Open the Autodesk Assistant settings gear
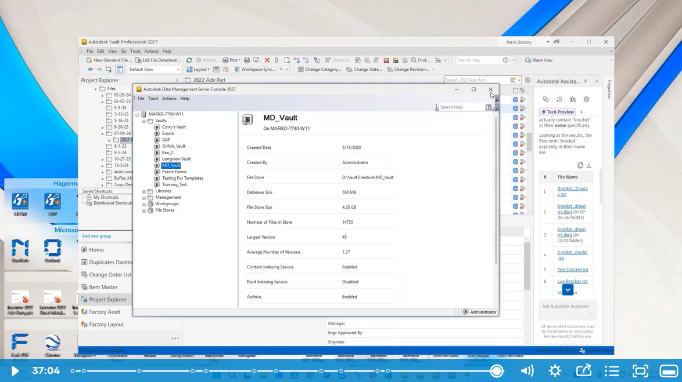The height and width of the screenshot is (382, 682). point(586,99)
